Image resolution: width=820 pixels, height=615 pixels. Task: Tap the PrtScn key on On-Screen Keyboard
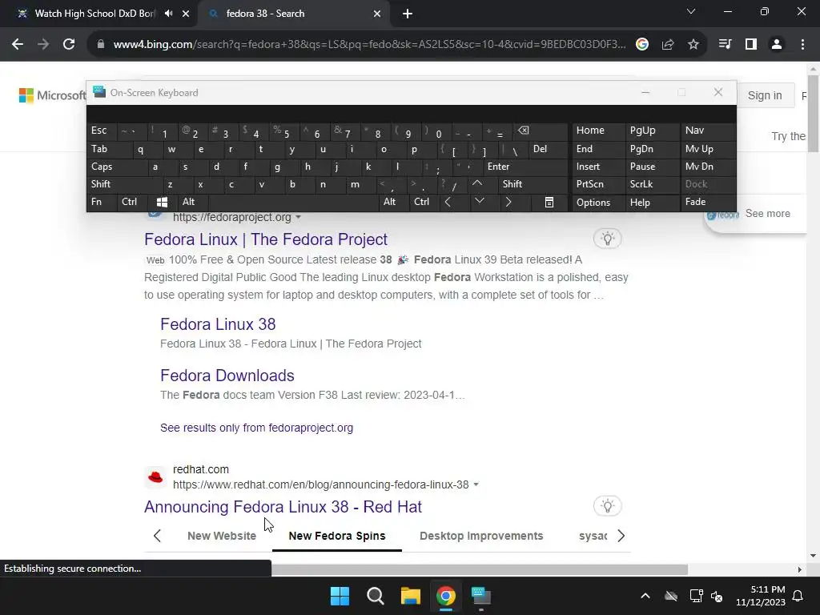(598, 183)
